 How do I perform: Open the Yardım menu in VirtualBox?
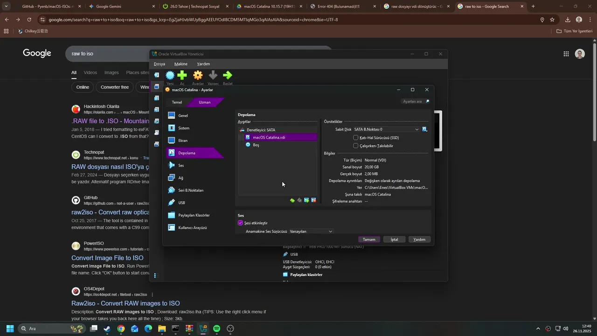[x=203, y=64]
